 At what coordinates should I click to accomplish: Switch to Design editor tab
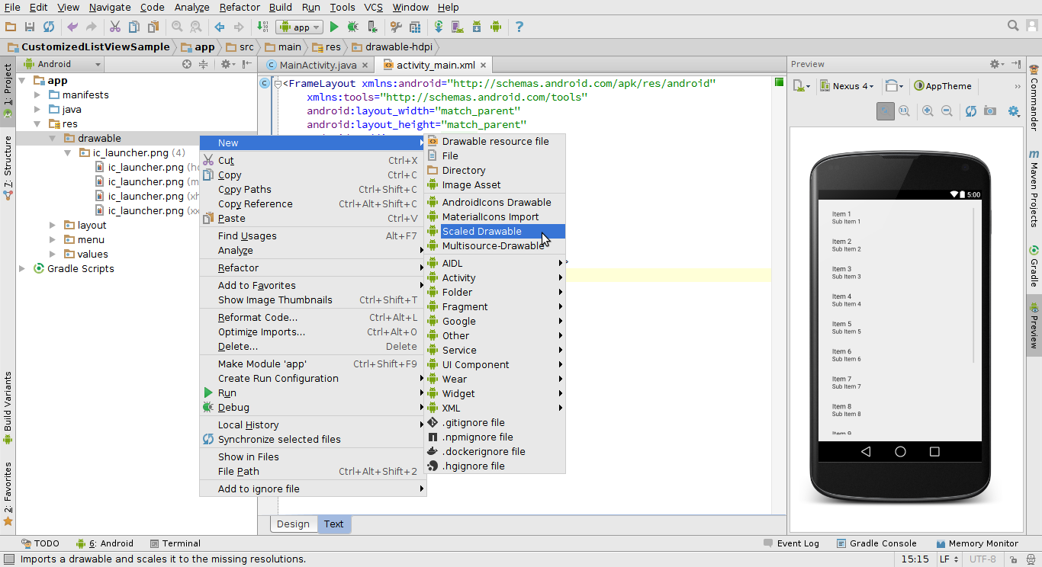[293, 524]
